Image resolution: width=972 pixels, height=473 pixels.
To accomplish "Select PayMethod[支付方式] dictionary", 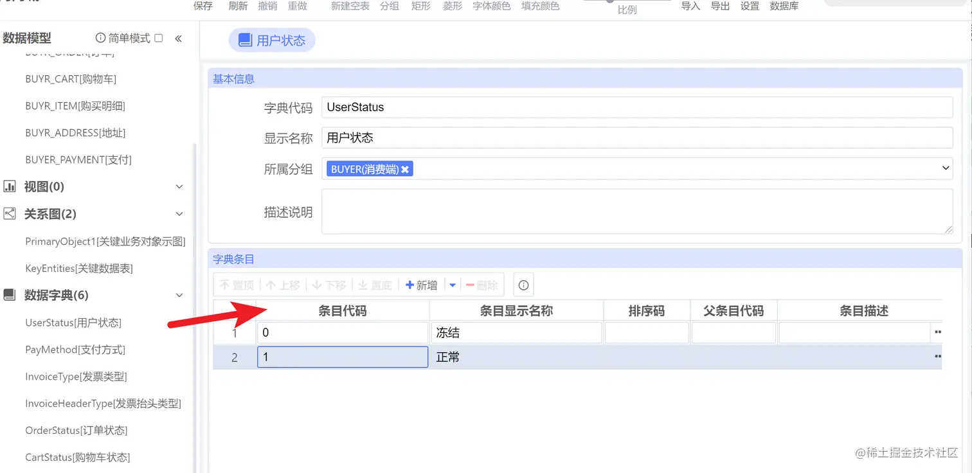I will click(75, 350).
